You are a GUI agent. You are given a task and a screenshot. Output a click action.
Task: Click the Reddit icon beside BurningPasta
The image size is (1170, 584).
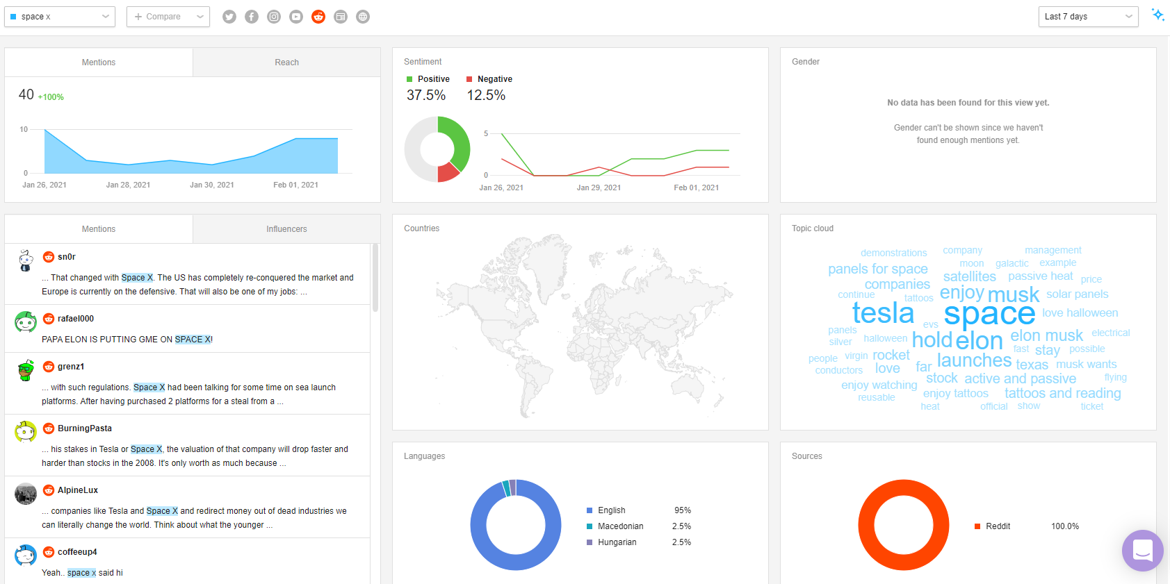49,428
